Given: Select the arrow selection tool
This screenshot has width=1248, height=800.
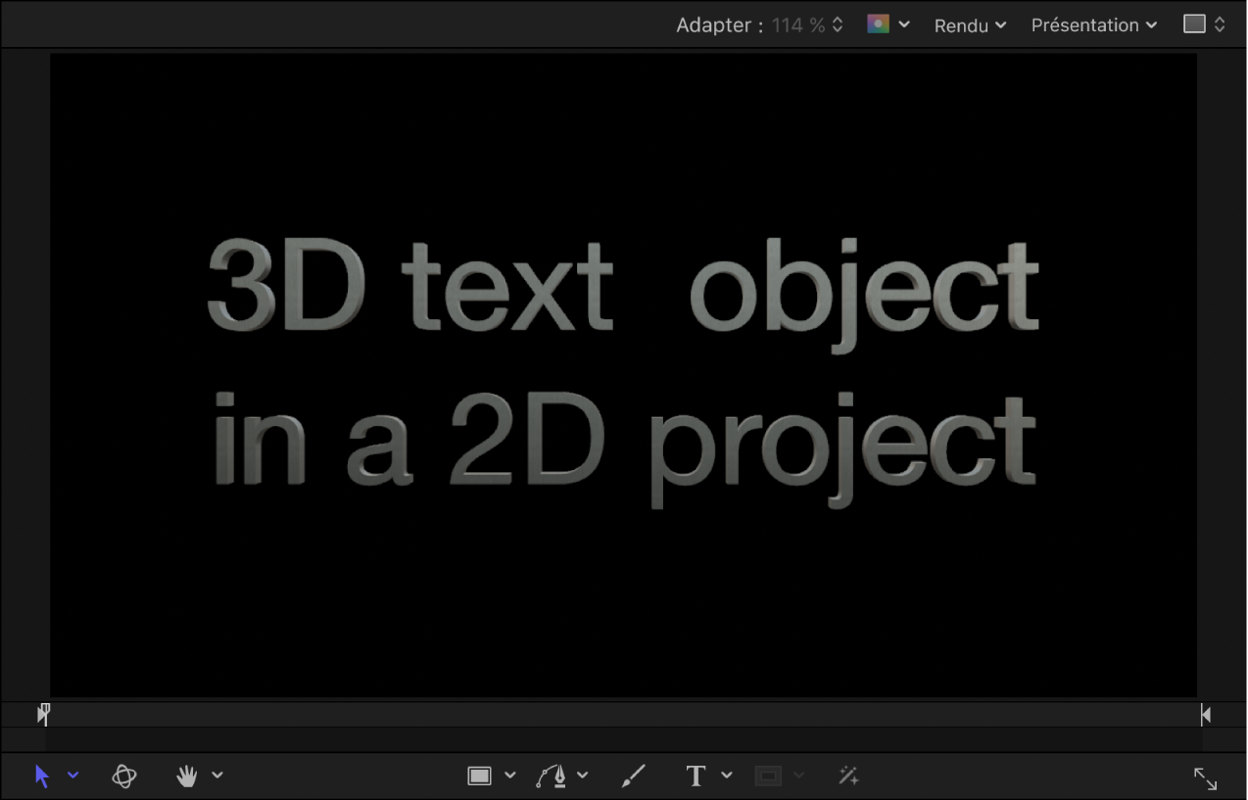Looking at the screenshot, I should tap(41, 776).
